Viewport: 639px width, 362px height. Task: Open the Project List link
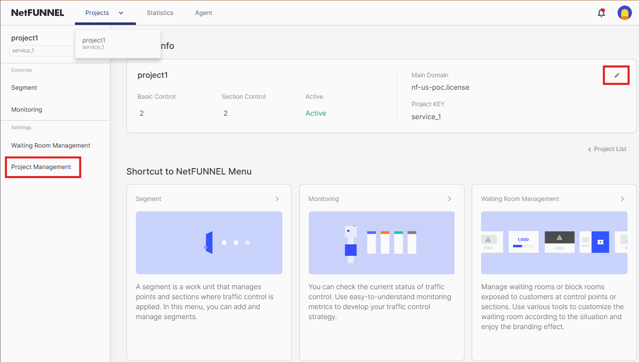click(x=610, y=149)
